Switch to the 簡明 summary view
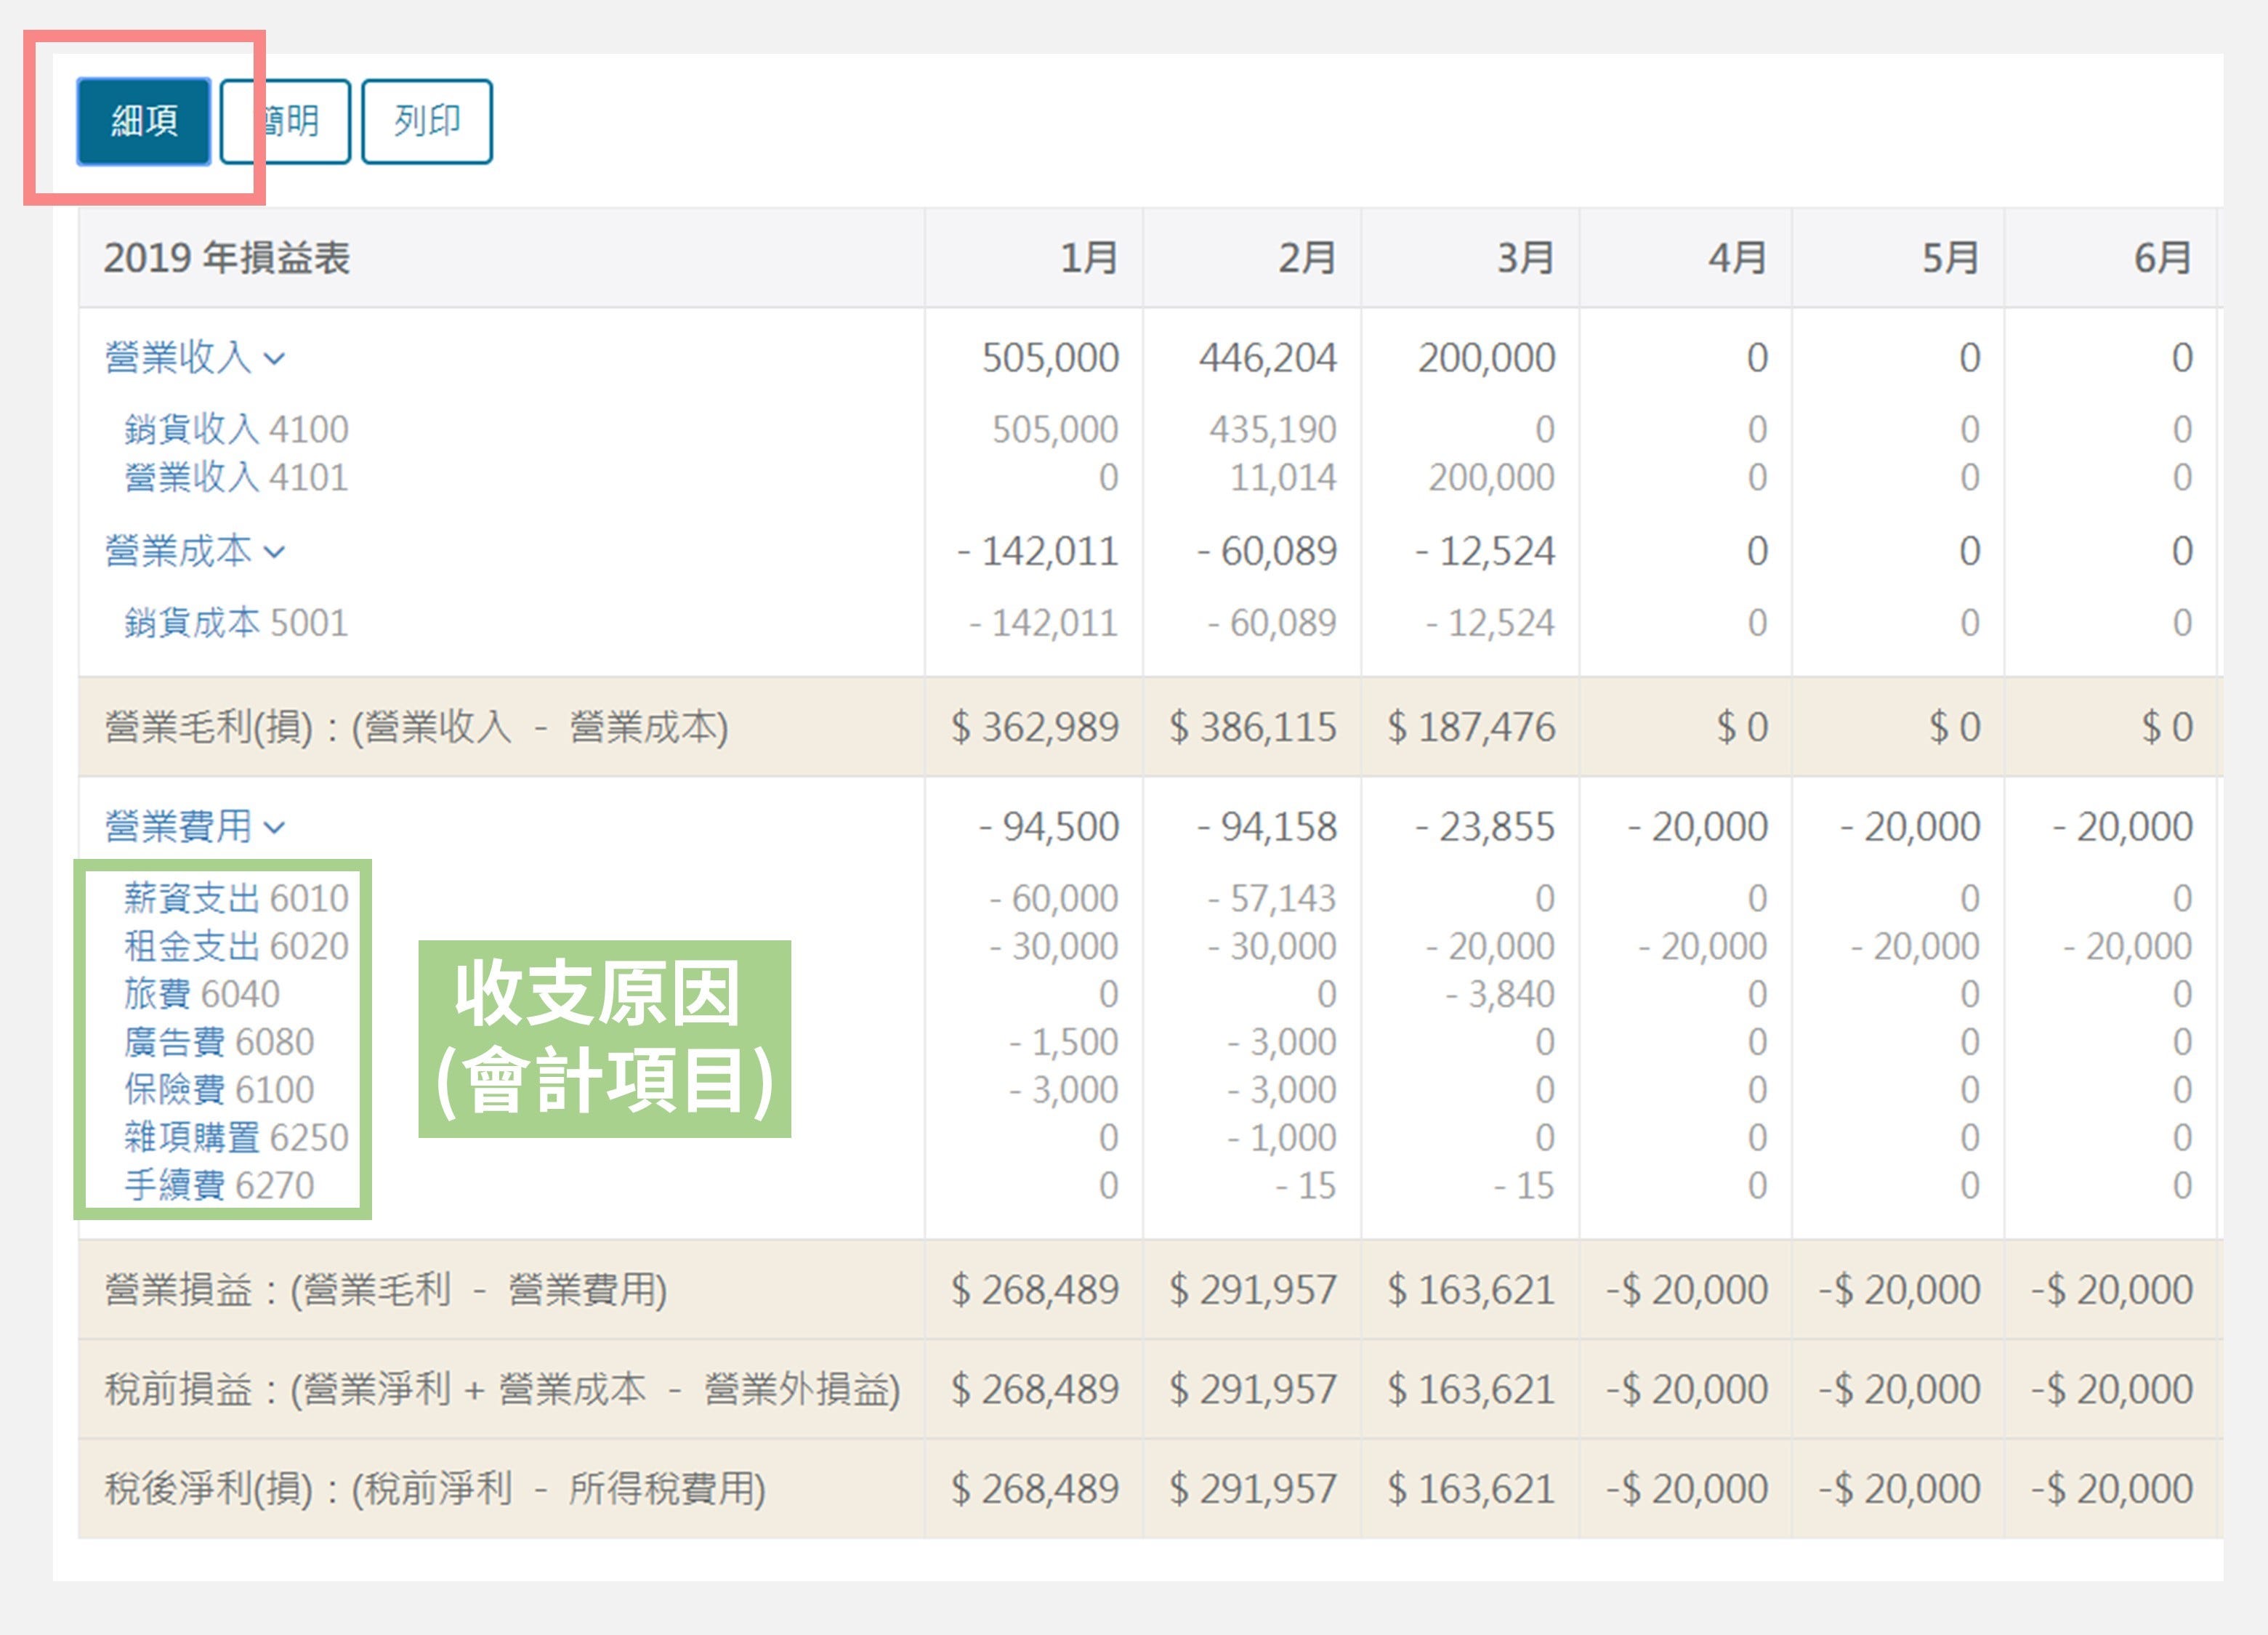 pos(286,121)
